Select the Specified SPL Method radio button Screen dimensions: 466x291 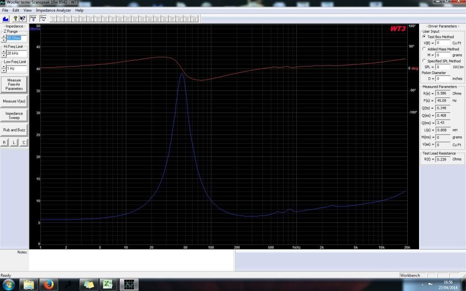tap(424, 60)
